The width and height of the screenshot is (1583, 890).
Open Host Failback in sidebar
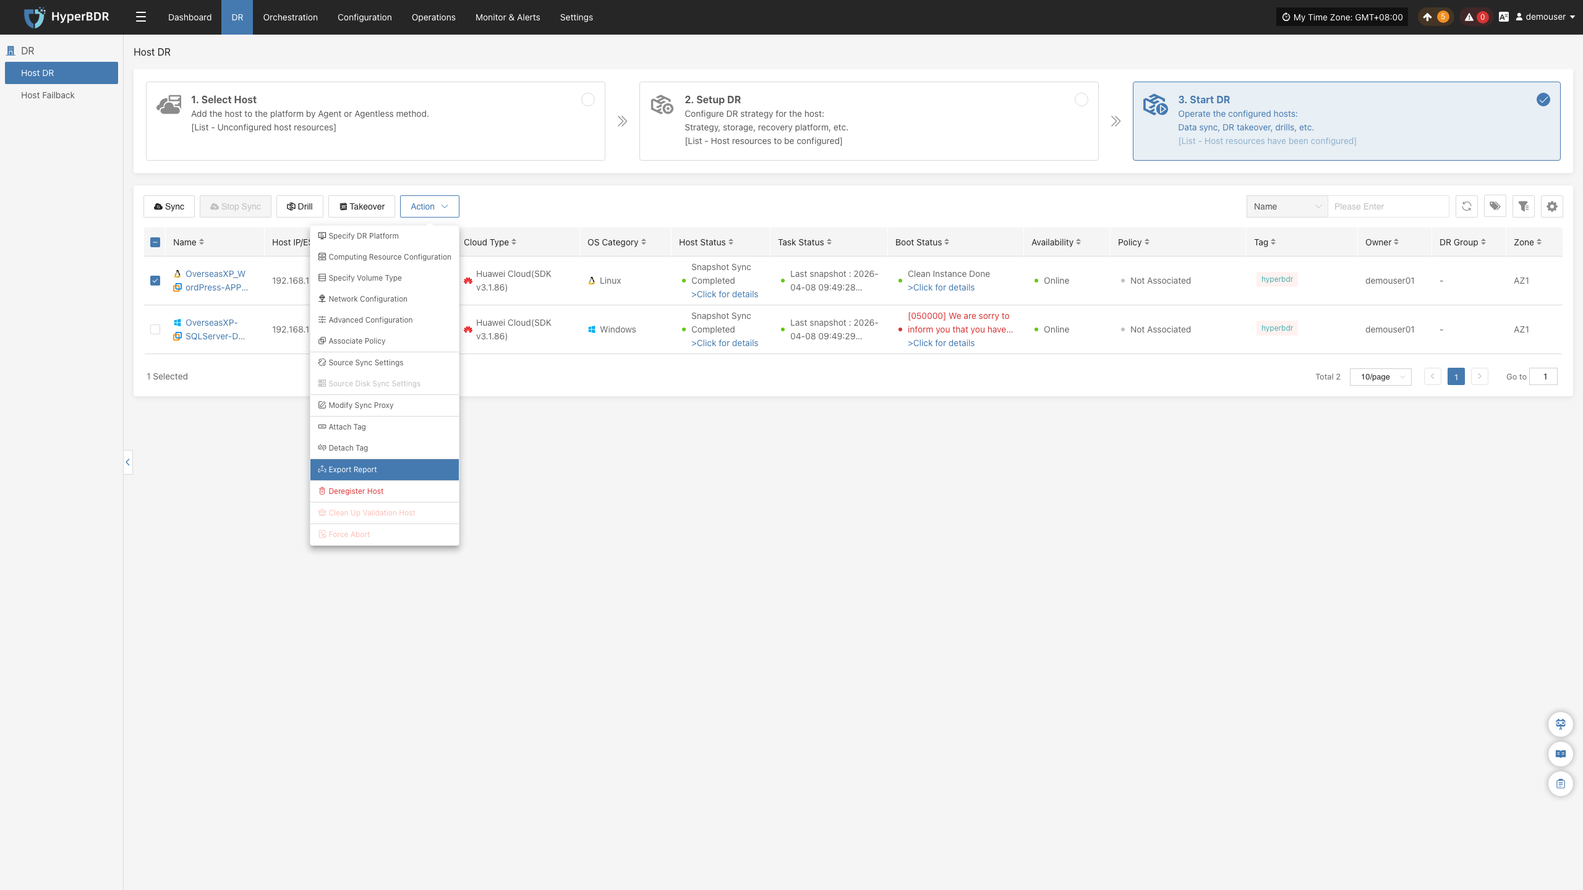tap(62, 95)
